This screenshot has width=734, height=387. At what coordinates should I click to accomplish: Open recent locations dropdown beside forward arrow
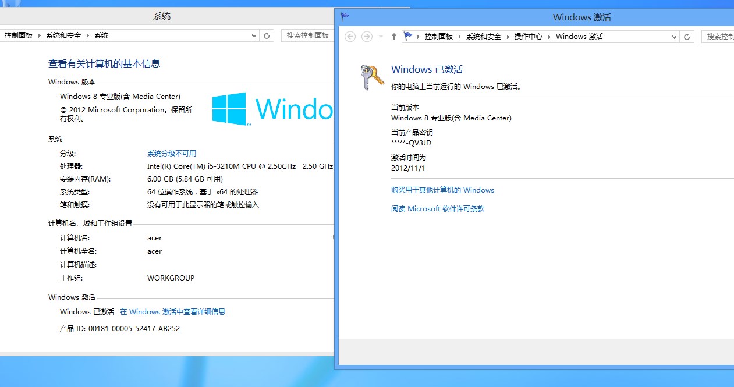(381, 37)
